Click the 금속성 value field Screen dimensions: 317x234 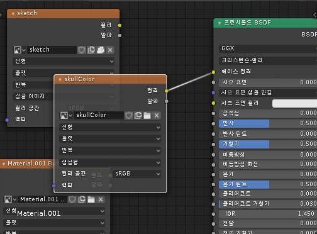(268, 113)
